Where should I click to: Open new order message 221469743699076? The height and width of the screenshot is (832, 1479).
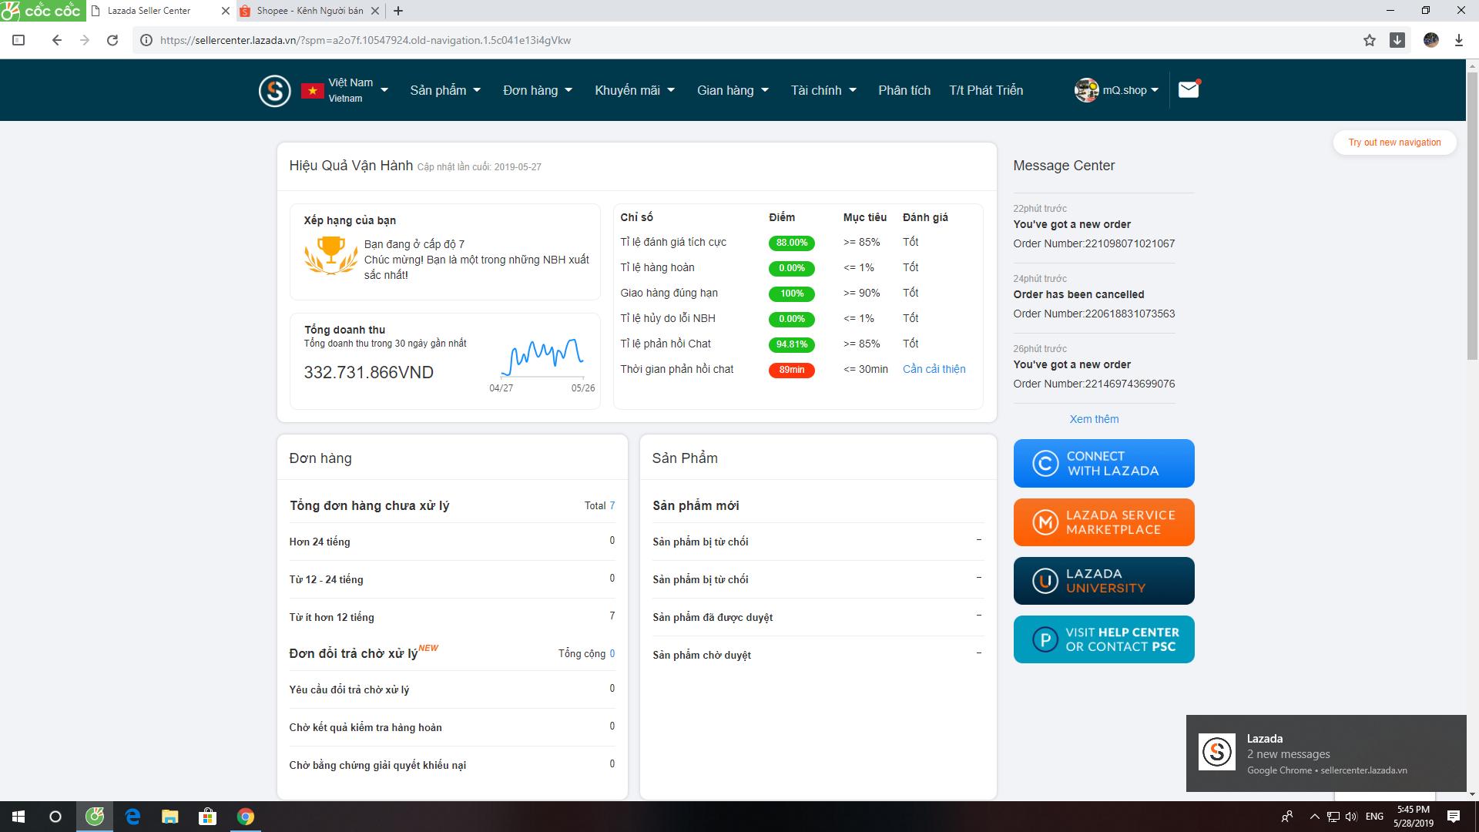(1094, 367)
